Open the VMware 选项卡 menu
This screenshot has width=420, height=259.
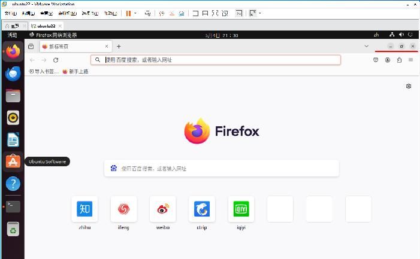(90, 13)
